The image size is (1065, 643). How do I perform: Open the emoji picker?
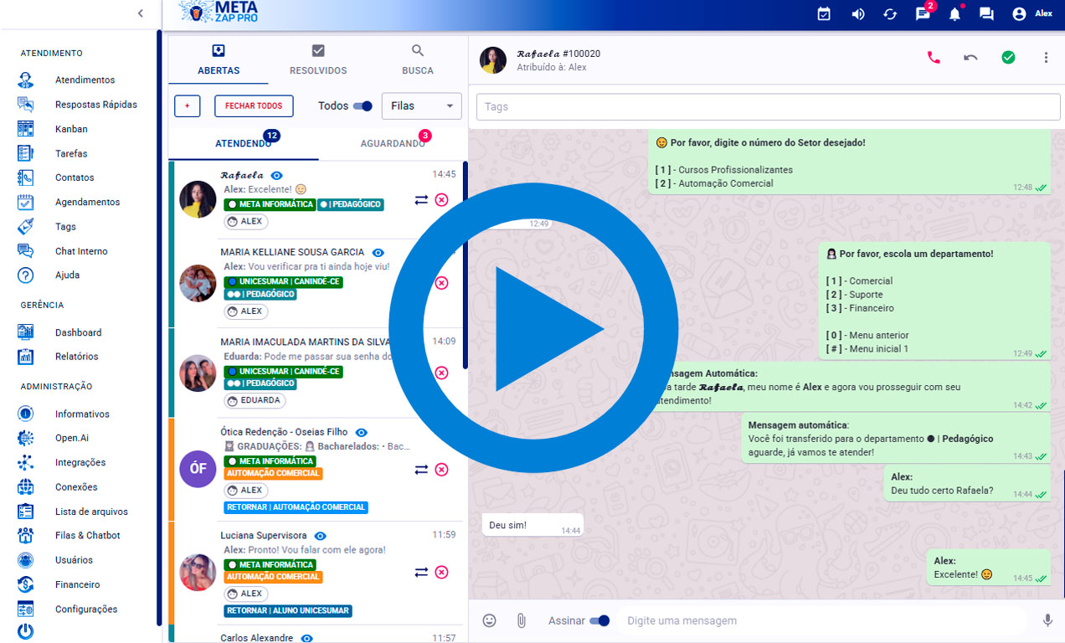click(x=490, y=620)
